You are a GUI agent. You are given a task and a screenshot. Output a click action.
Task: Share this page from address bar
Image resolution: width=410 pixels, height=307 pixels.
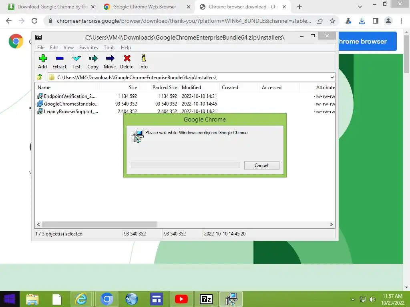click(320, 21)
